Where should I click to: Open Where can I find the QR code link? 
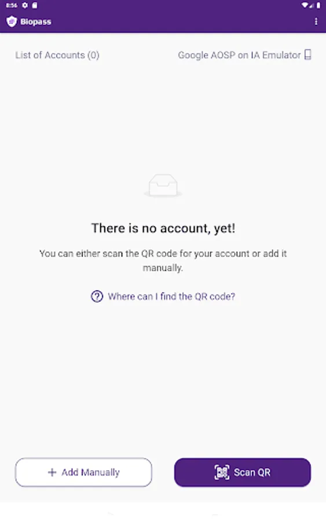click(171, 296)
